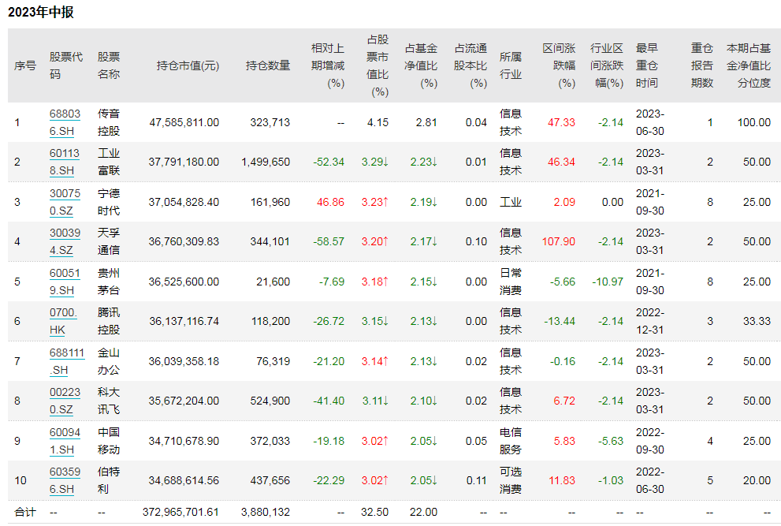Click holding quantity 21,600

tap(273, 282)
